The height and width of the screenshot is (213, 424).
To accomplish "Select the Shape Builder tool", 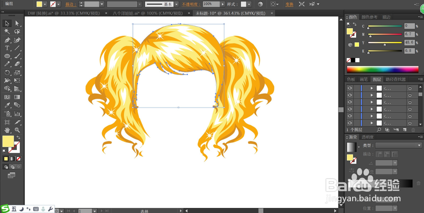I will (x=7, y=89).
